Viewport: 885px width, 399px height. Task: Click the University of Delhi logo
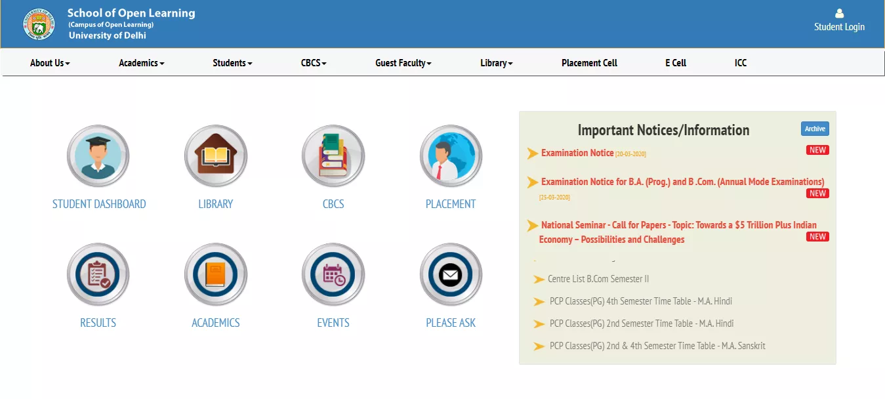(x=39, y=24)
